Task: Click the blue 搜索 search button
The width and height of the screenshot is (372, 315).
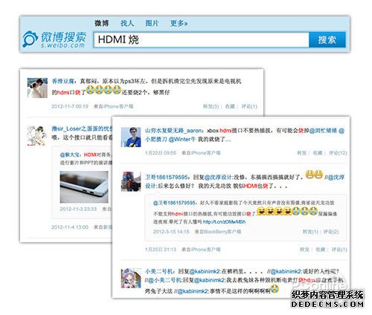Action: coord(327,39)
